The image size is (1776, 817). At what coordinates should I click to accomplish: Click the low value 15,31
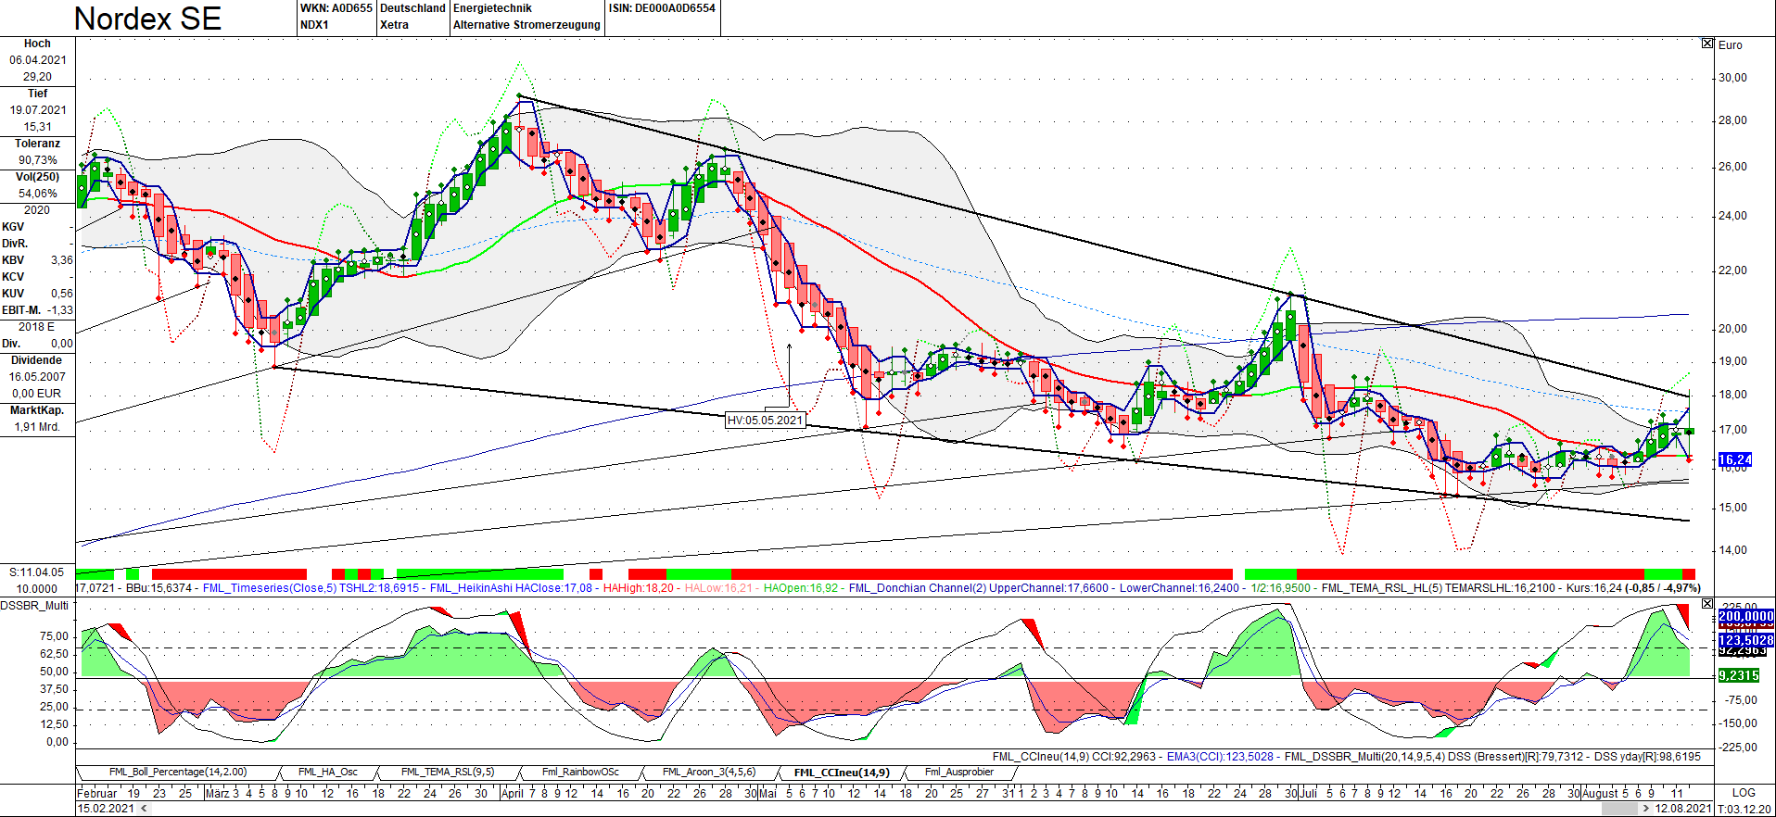38,127
